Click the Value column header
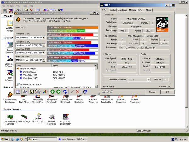Image resolution: width=189 pixels, height=142 pixels. coord(73,66)
